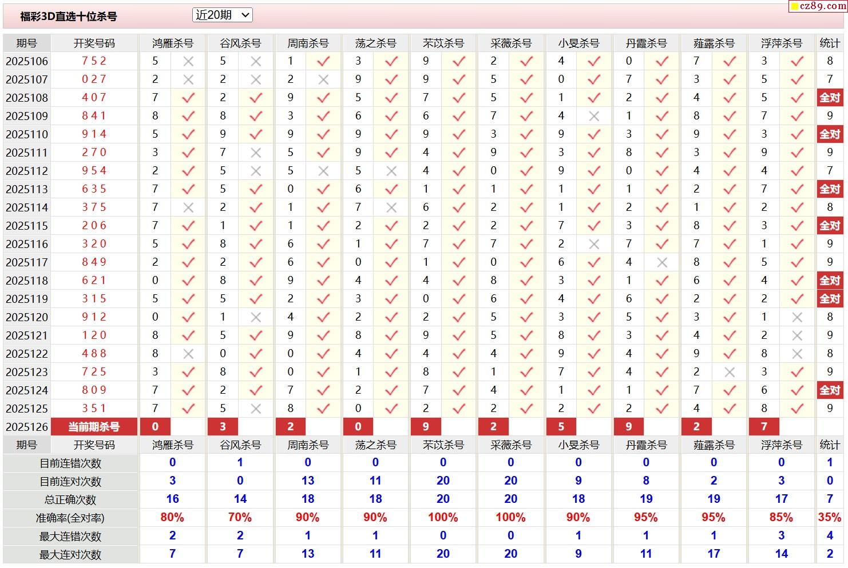The width and height of the screenshot is (848, 568).
Task: Click the period number 2025106
Action: pos(27,61)
